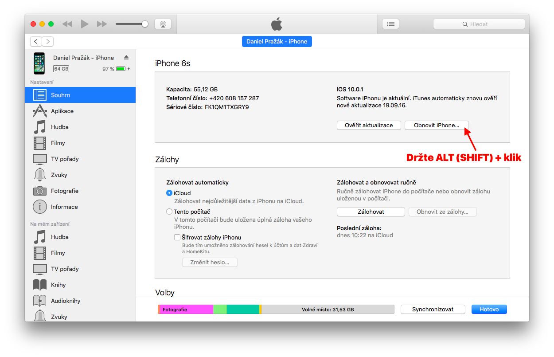
Task: Enable the Šifrovat zálohy iPhonu checkbox
Action: coord(177,237)
